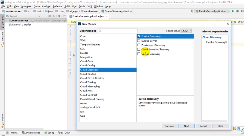This screenshot has width=244, height=136.
Task: Select the Cloud Circuit Breaker category
Action: click(x=108, y=78)
